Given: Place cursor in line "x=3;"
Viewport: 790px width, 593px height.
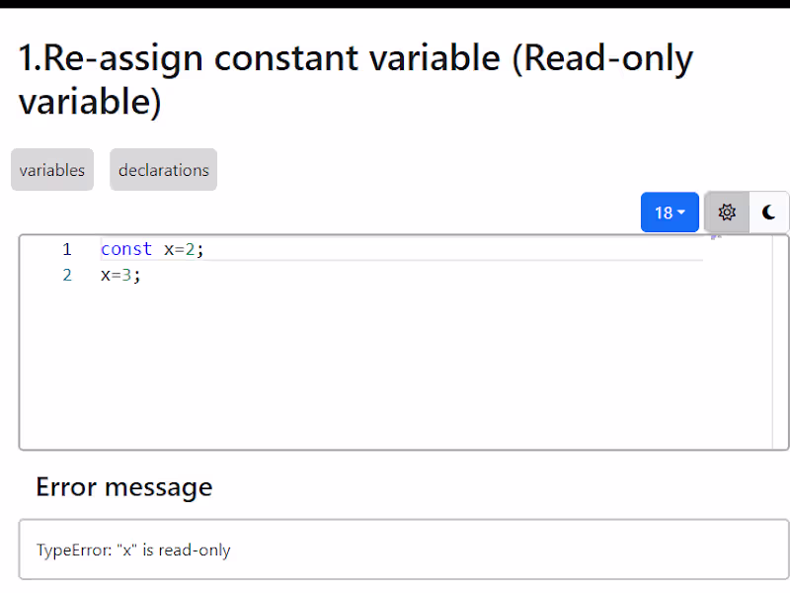Looking at the screenshot, I should (x=395, y=275).
